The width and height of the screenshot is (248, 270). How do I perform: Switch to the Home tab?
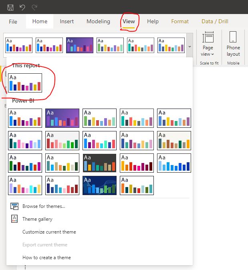pos(40,21)
